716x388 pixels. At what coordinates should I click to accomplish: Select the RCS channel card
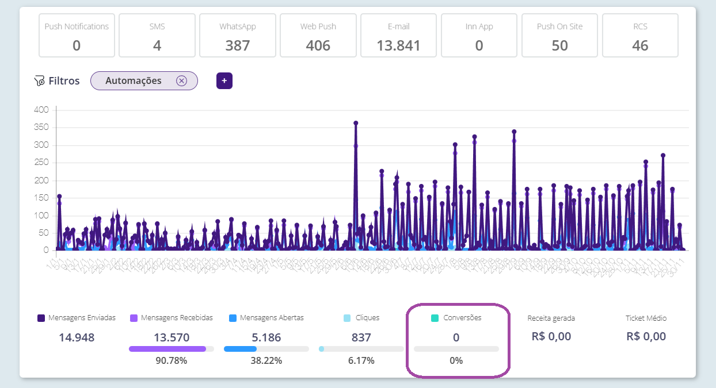pos(640,36)
